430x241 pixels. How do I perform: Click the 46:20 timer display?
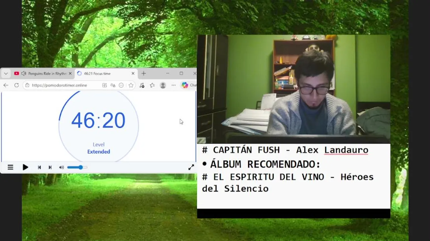pyautogui.click(x=98, y=120)
